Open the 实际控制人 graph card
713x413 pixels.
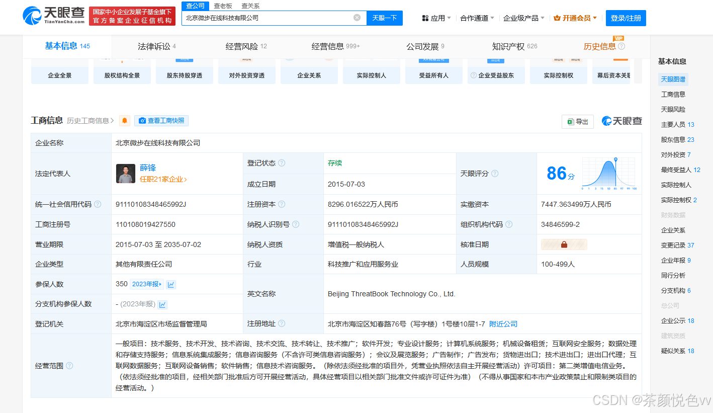[372, 70]
